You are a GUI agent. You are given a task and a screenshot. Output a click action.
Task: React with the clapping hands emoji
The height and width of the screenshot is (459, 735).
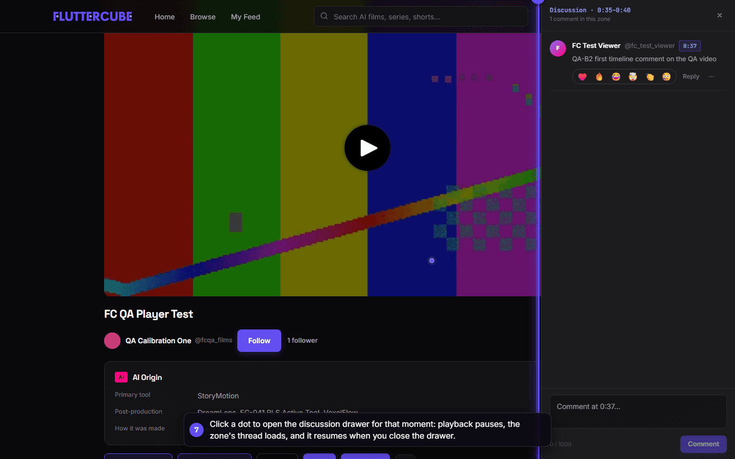[x=650, y=76]
